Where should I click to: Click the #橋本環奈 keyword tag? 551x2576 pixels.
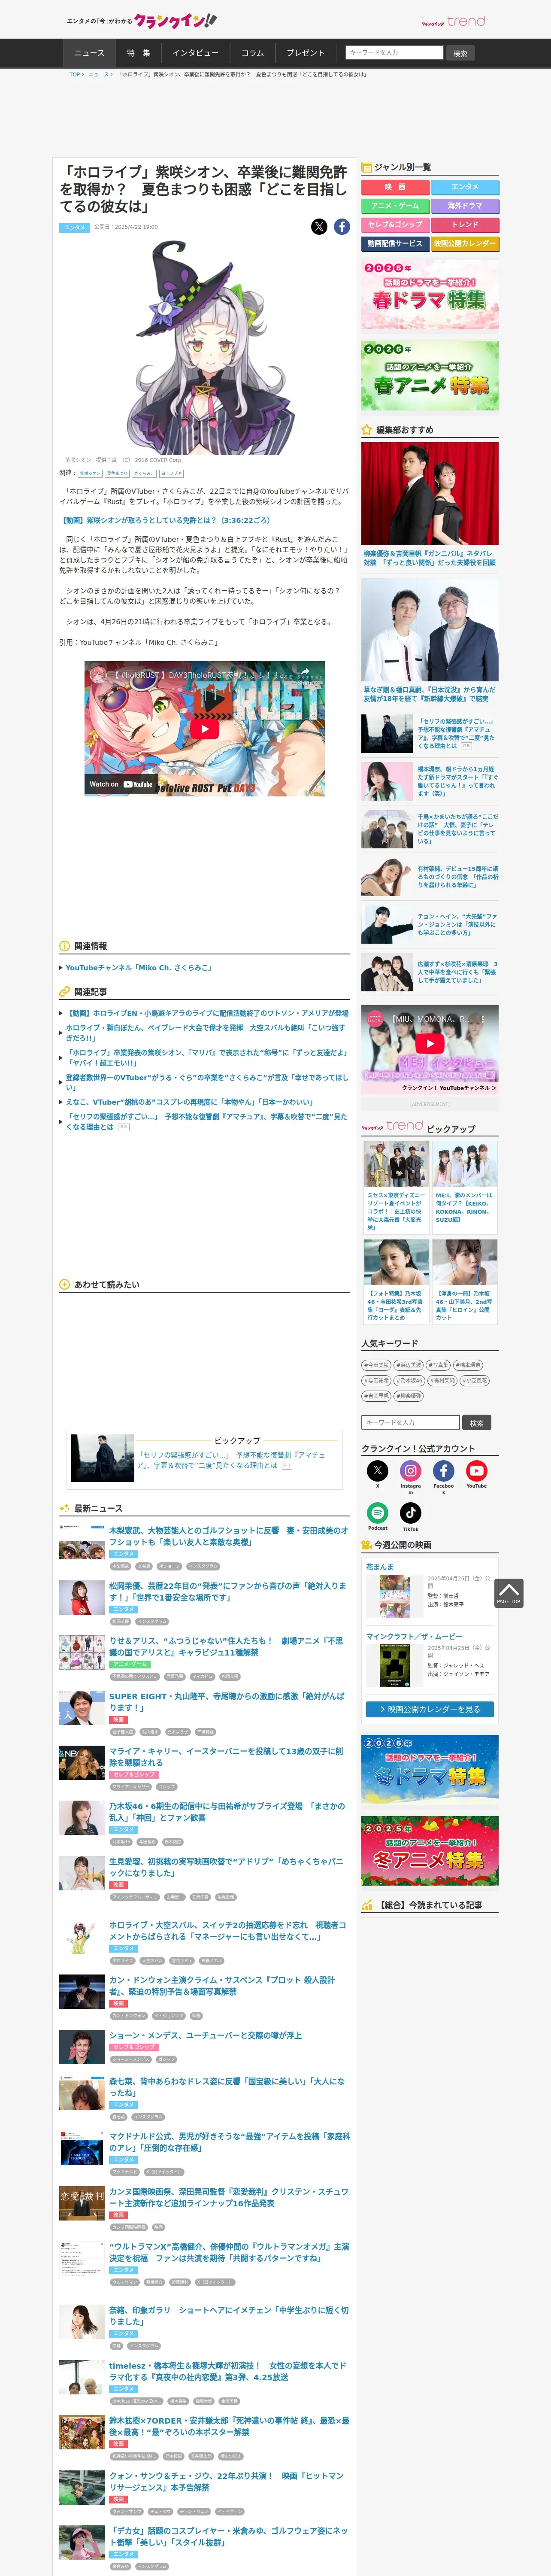468,1365
